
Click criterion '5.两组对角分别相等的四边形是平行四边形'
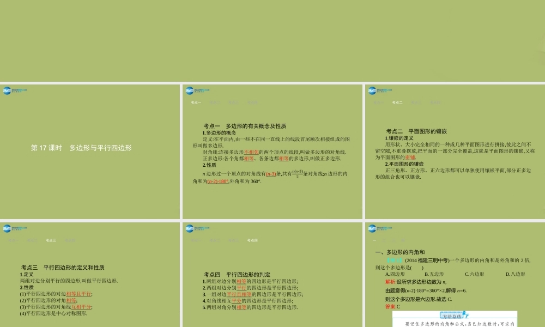click(x=250, y=307)
